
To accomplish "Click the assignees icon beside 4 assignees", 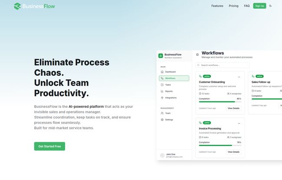I will click(228, 93).
